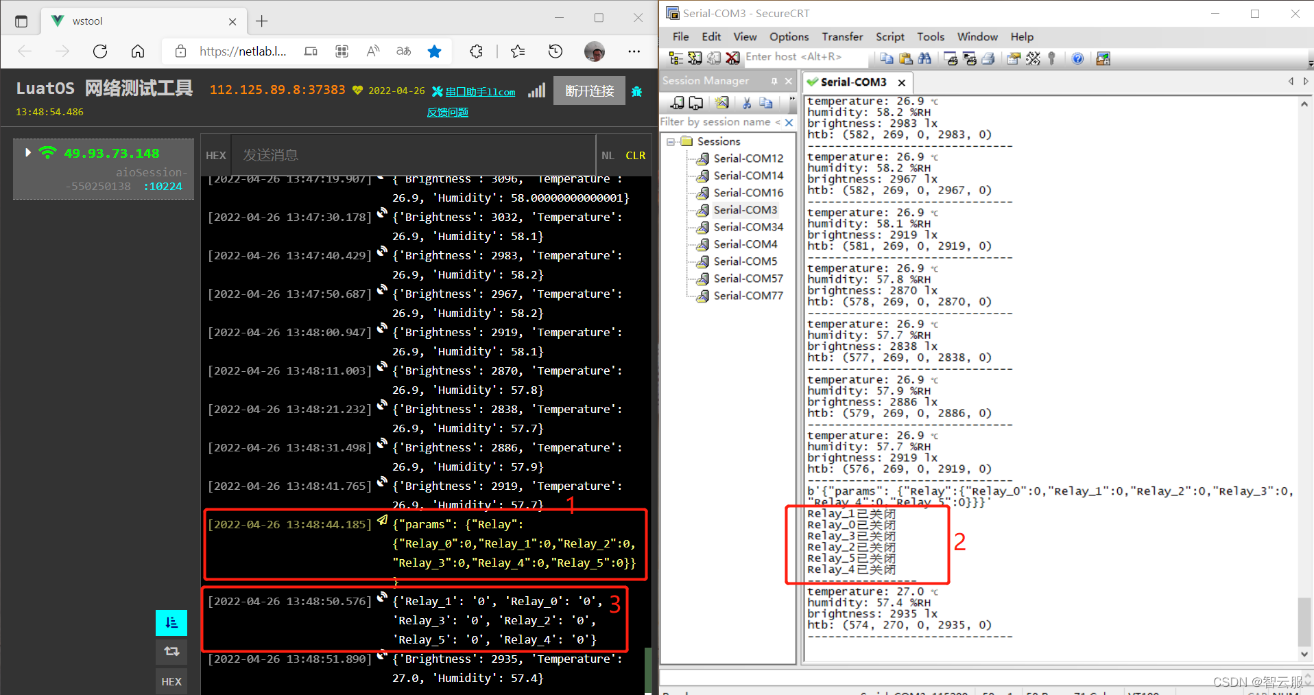
Task: Click the connect-in-tab icon in Session Manager
Action: point(696,103)
